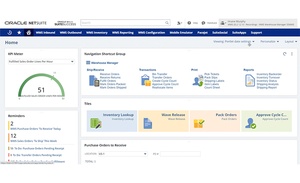
Task: Open the SuiteApps menu
Action: [x=239, y=33]
